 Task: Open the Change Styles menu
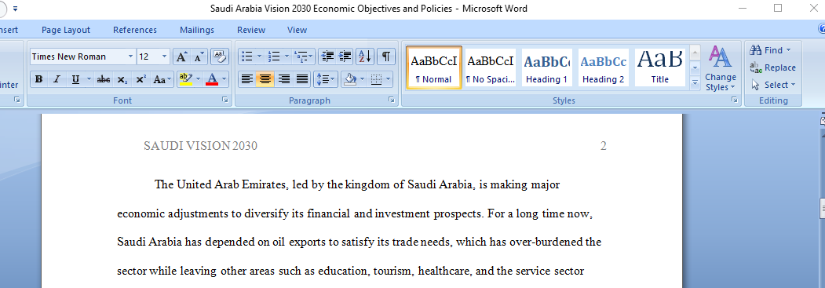[x=721, y=68]
